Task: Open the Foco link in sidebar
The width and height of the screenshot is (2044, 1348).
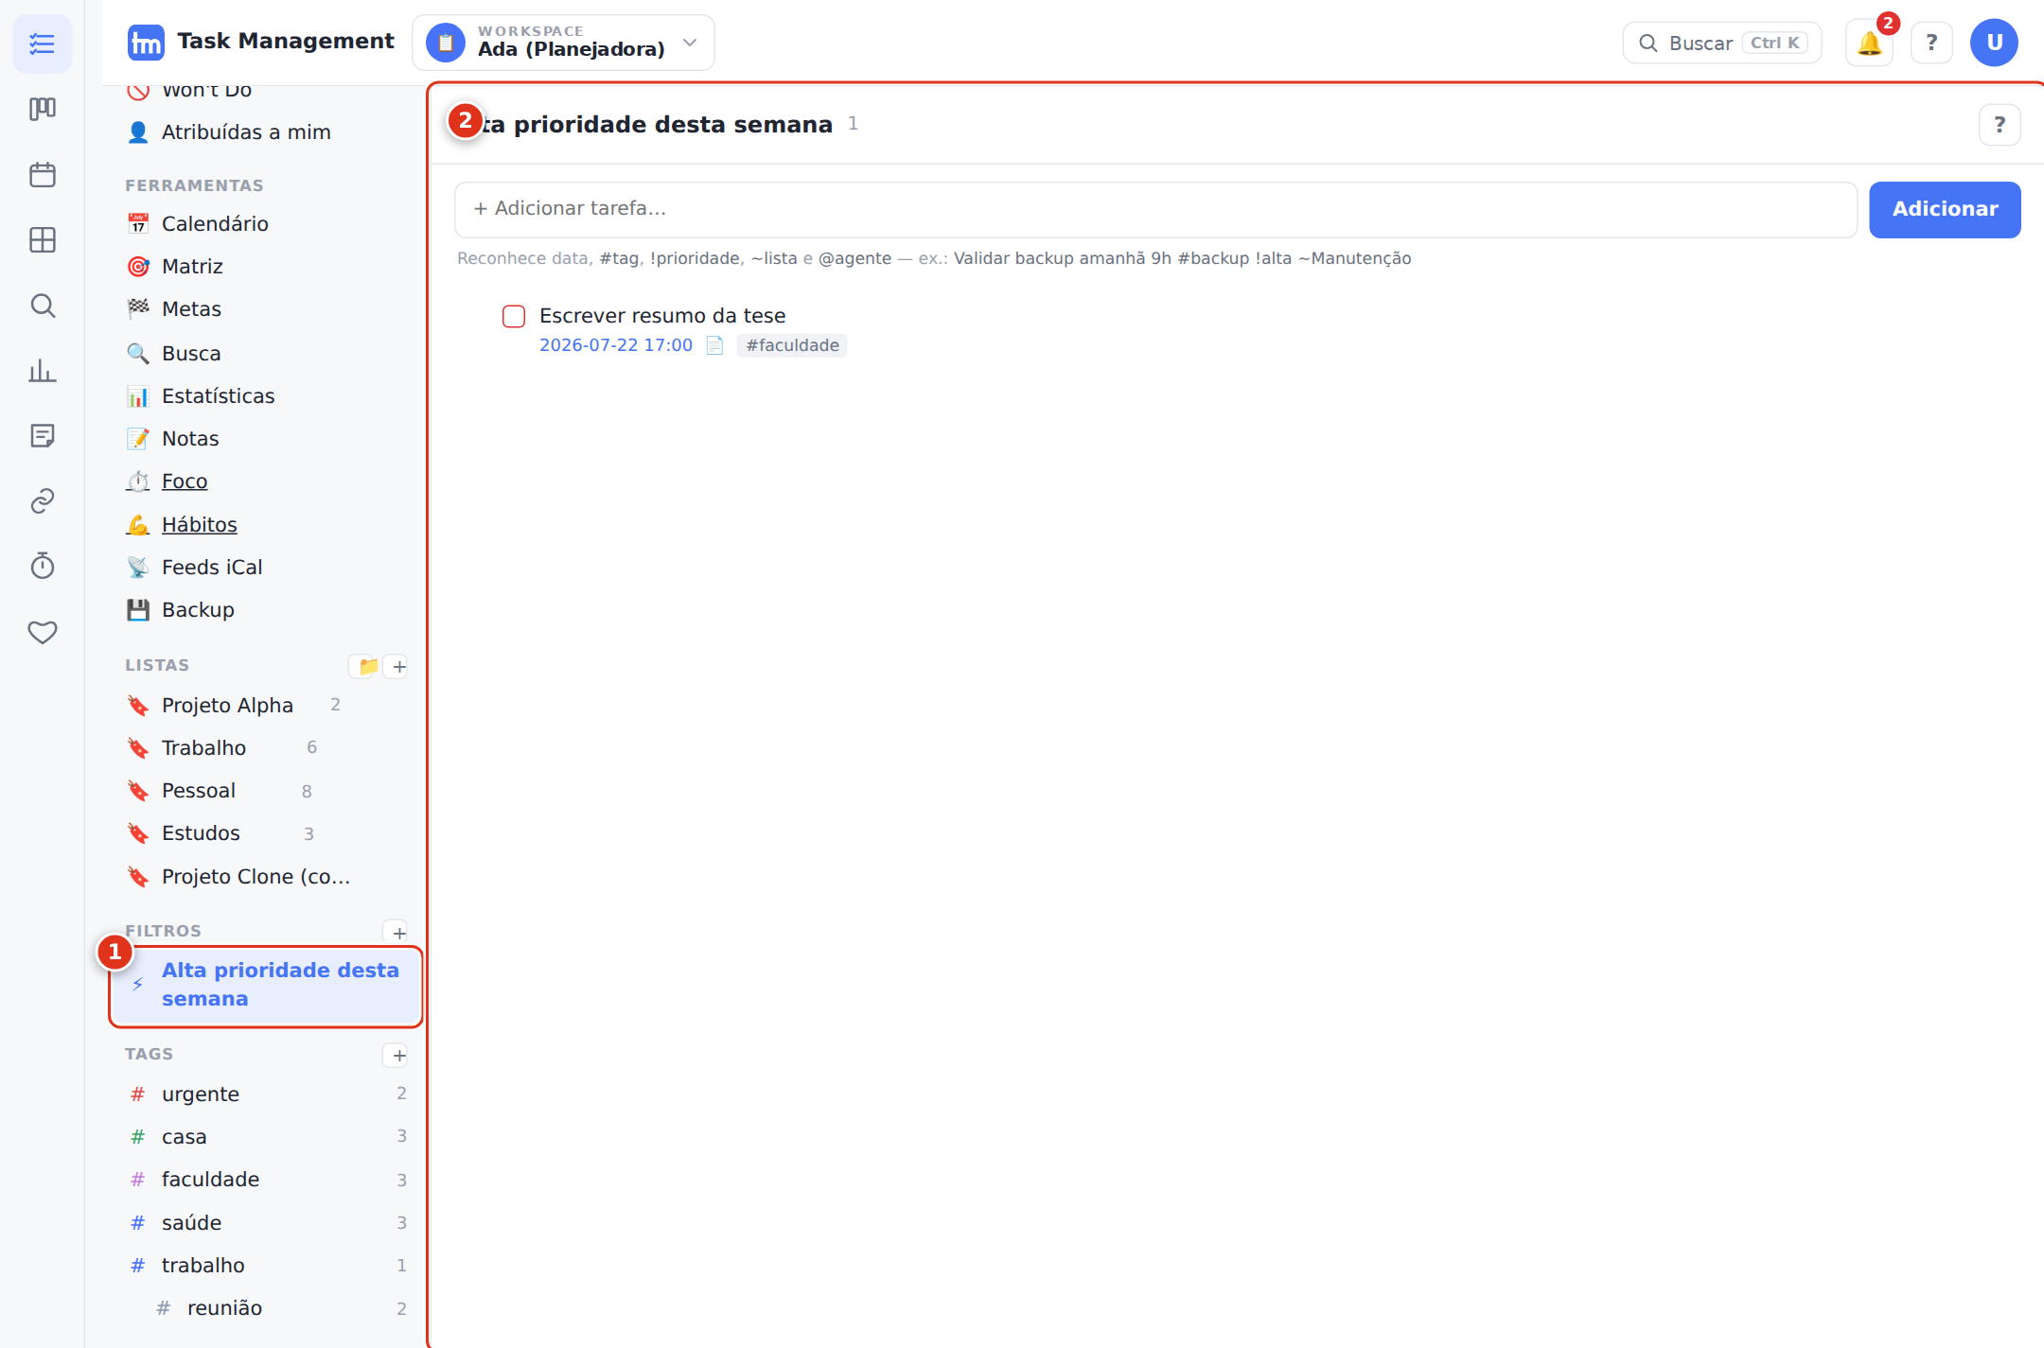Action: click(x=185, y=481)
